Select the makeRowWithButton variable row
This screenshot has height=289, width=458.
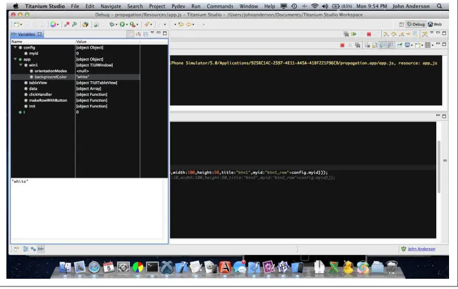click(x=75, y=100)
